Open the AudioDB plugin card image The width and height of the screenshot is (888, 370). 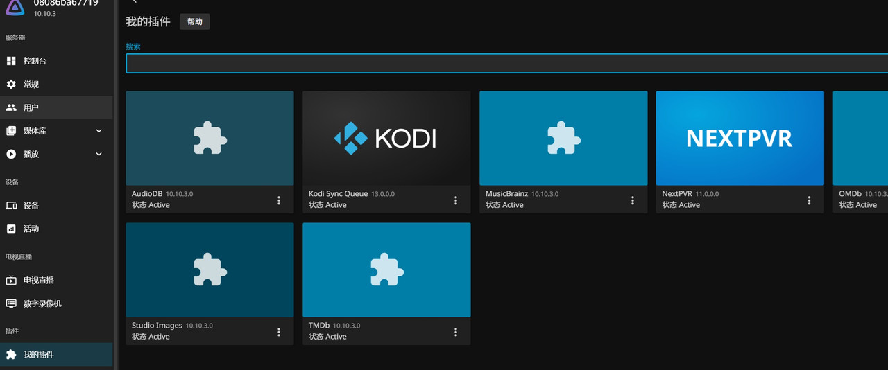(210, 139)
